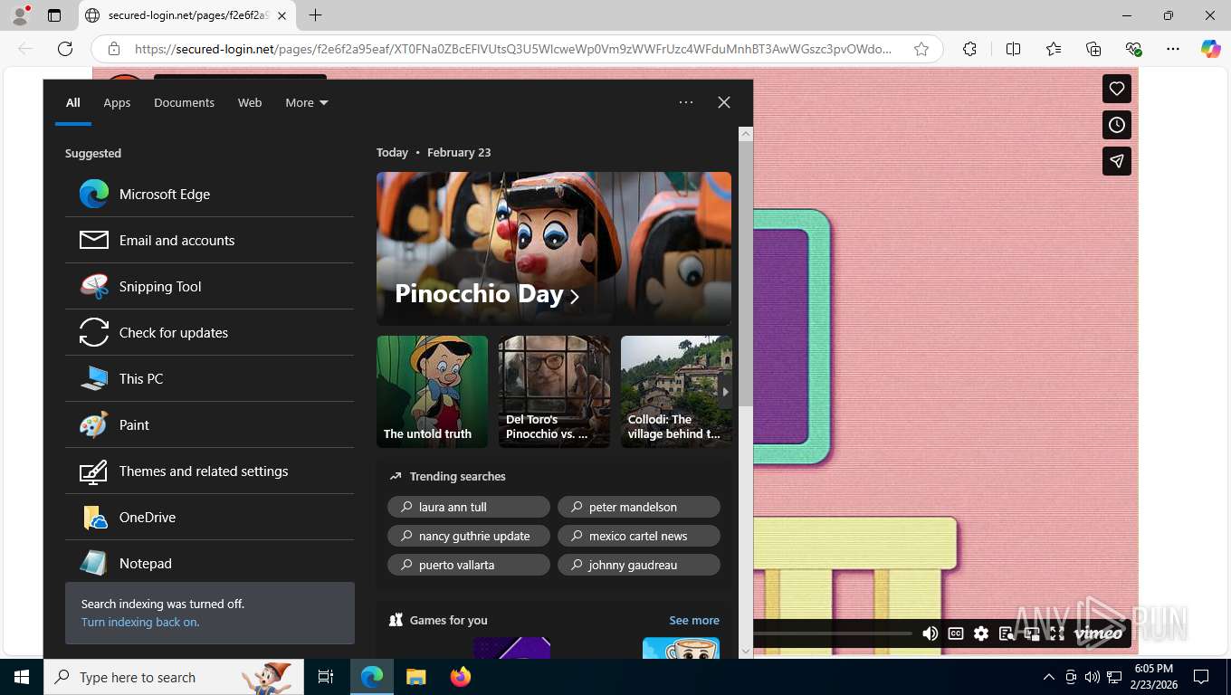Enter Vimeo fullscreen mode

pyautogui.click(x=1057, y=633)
